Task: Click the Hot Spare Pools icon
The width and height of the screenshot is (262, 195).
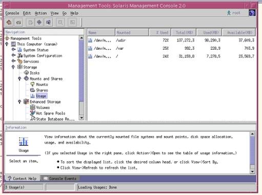Action: pyautogui.click(x=32, y=113)
